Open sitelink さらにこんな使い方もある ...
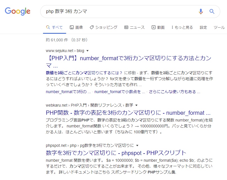The height and width of the screenshot is (180, 227). pos(174,92)
